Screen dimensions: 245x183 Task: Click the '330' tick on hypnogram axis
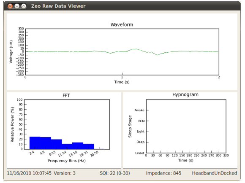[x=226, y=156]
